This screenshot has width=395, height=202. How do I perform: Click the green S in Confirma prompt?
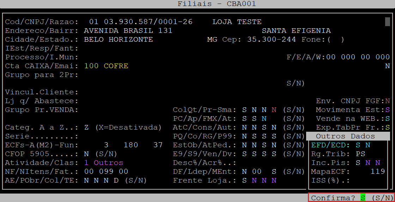(x=362, y=198)
